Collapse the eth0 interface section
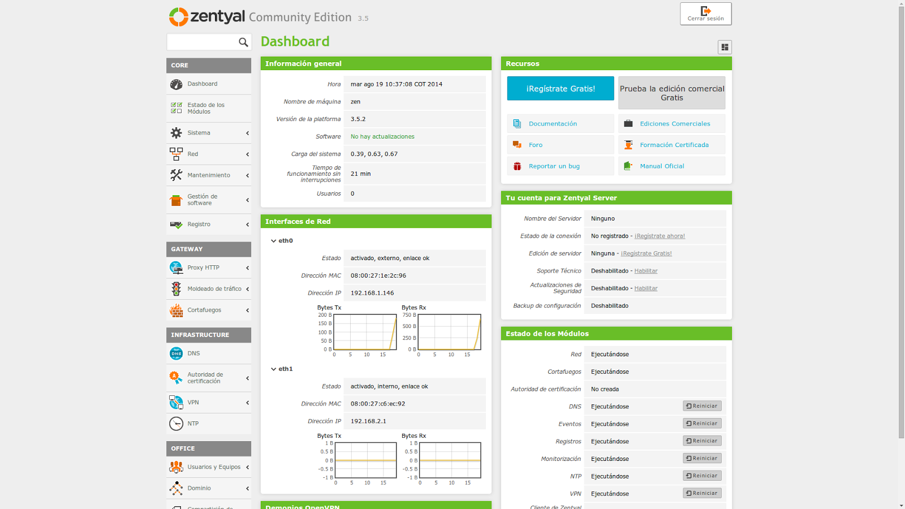 pyautogui.click(x=273, y=240)
